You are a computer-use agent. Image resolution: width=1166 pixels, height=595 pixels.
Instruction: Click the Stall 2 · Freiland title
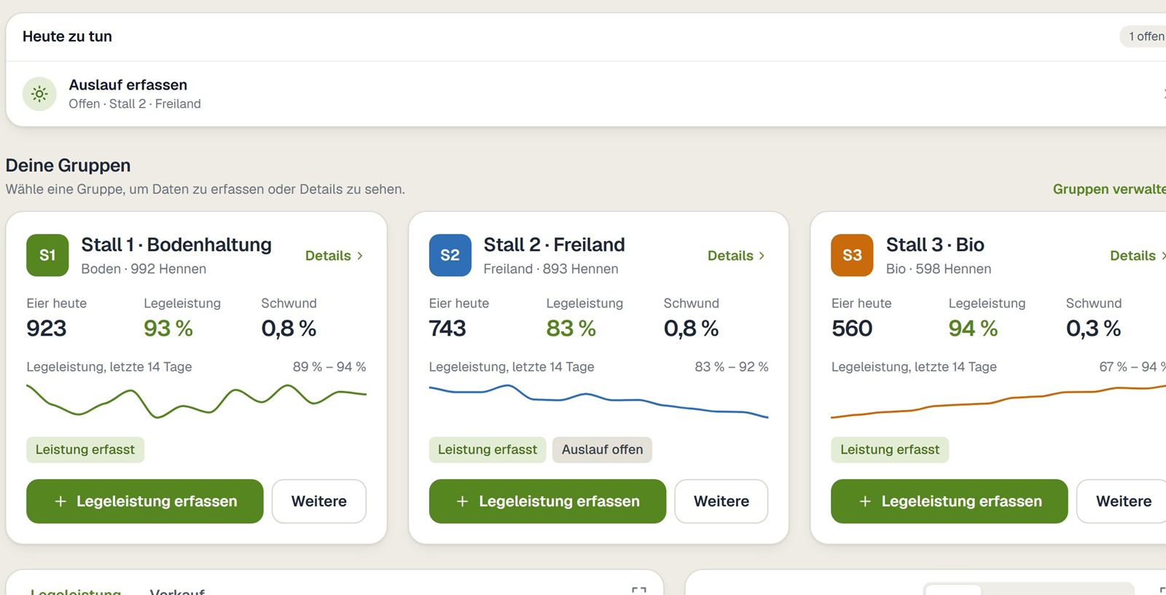click(x=554, y=245)
